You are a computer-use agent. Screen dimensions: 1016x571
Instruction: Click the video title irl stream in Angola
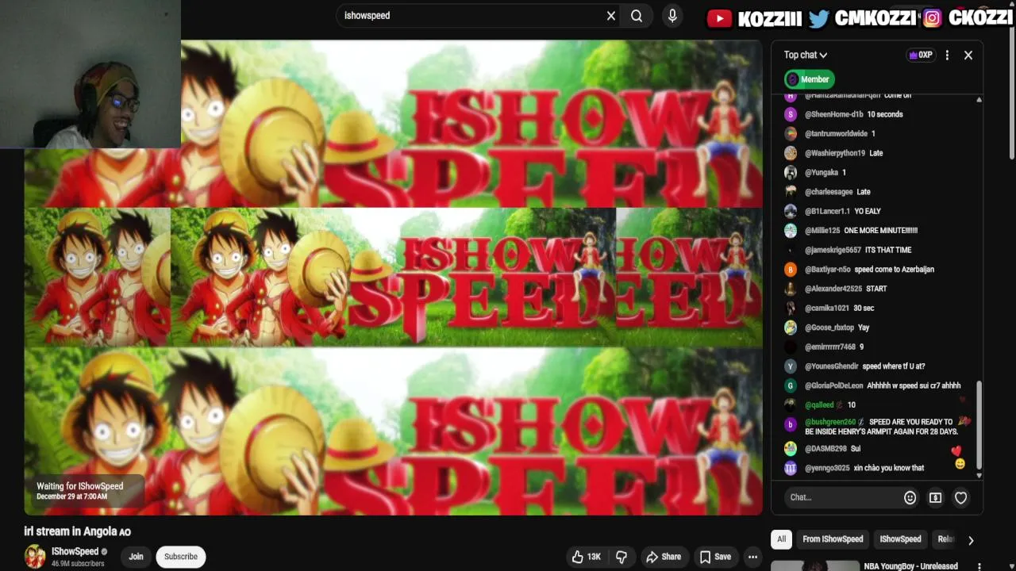[77, 531]
